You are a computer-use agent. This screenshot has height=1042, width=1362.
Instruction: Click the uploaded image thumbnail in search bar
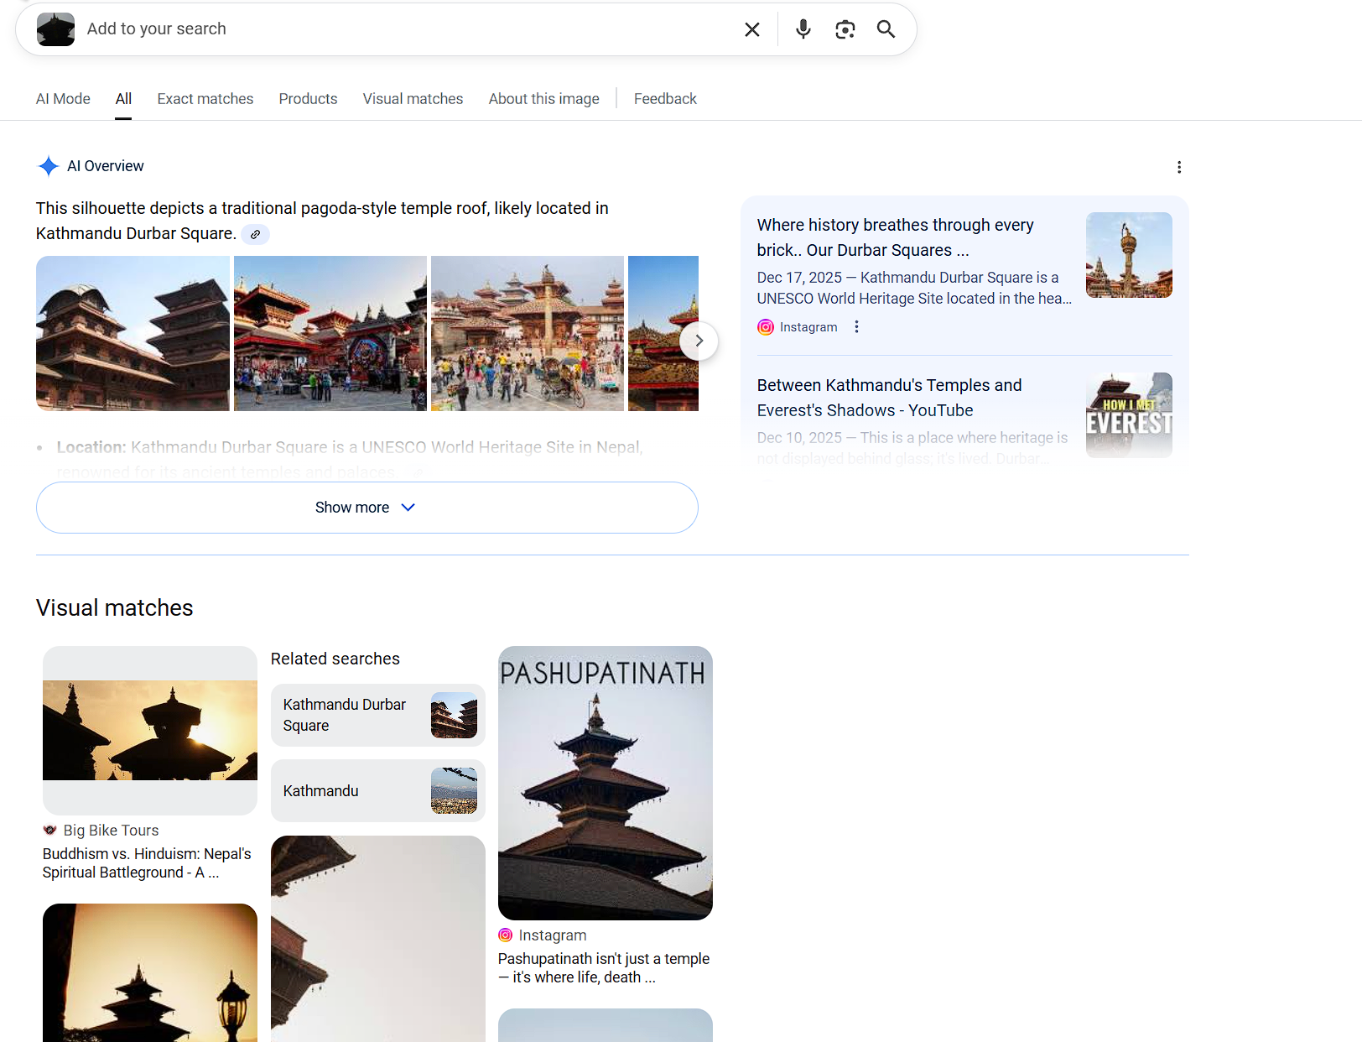55,29
